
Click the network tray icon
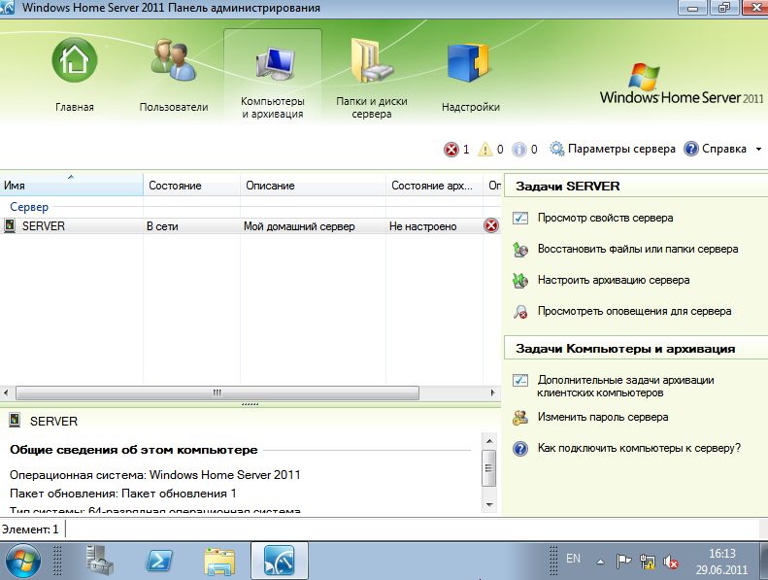(648, 562)
